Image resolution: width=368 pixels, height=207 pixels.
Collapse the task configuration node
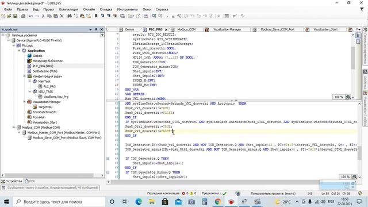coord(24,76)
